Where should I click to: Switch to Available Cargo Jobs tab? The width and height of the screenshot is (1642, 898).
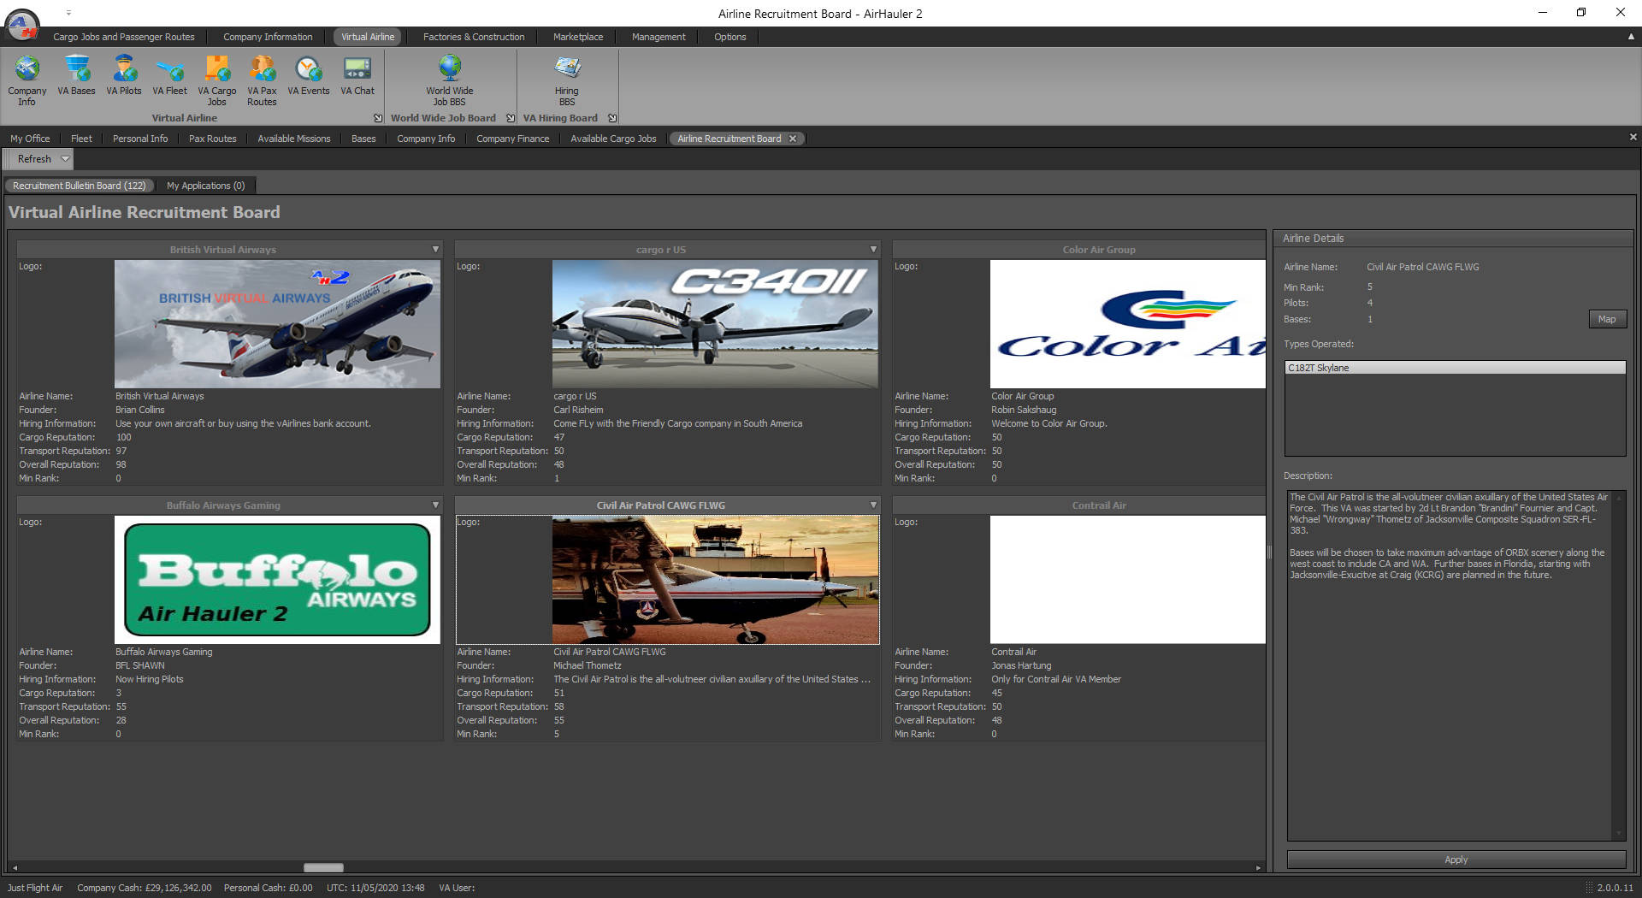(614, 139)
